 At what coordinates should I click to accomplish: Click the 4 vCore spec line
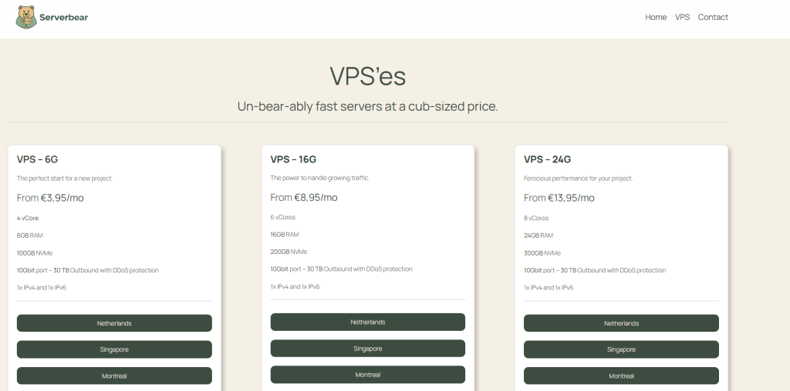(x=28, y=218)
